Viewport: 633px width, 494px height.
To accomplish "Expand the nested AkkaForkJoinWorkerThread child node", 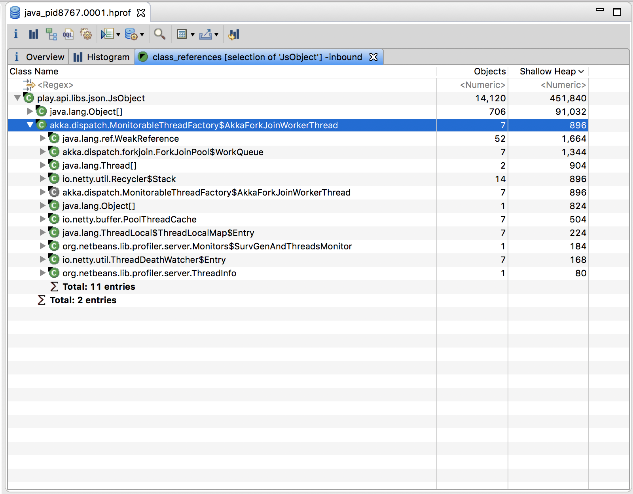I will tap(42, 192).
